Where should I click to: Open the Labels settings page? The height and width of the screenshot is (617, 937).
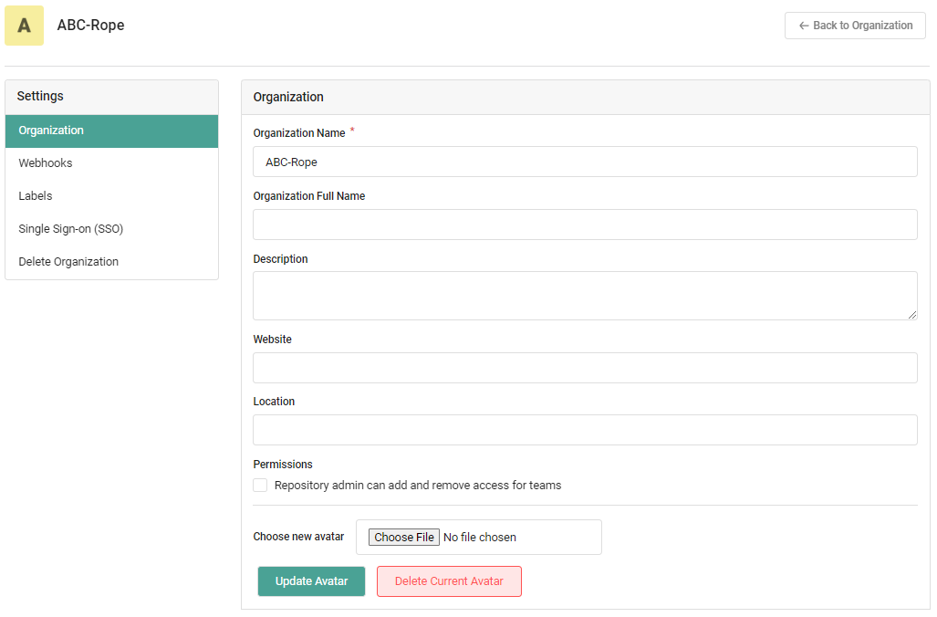(36, 196)
